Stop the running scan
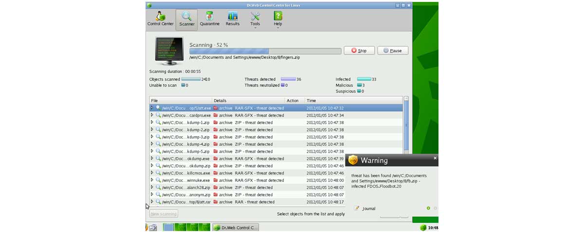The image size is (584, 232). pos(359,51)
